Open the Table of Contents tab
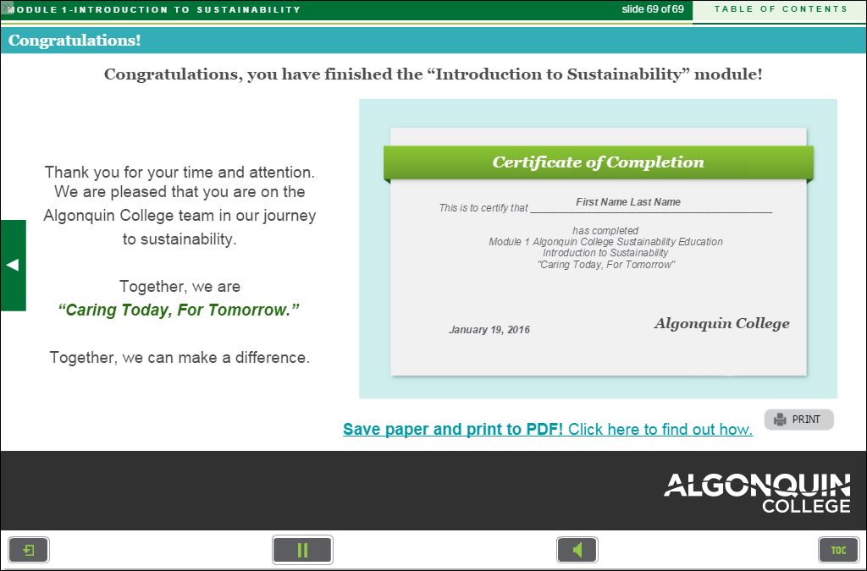The image size is (867, 571). coord(780,9)
